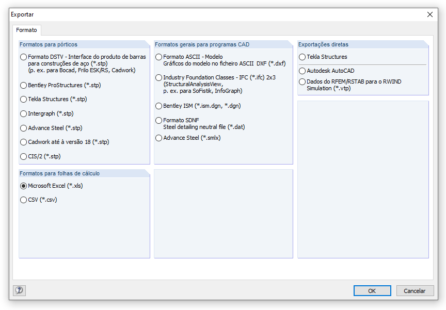This screenshot has height=310, width=446.
Task: Open the help using the question mark icon
Action: pyautogui.click(x=19, y=290)
